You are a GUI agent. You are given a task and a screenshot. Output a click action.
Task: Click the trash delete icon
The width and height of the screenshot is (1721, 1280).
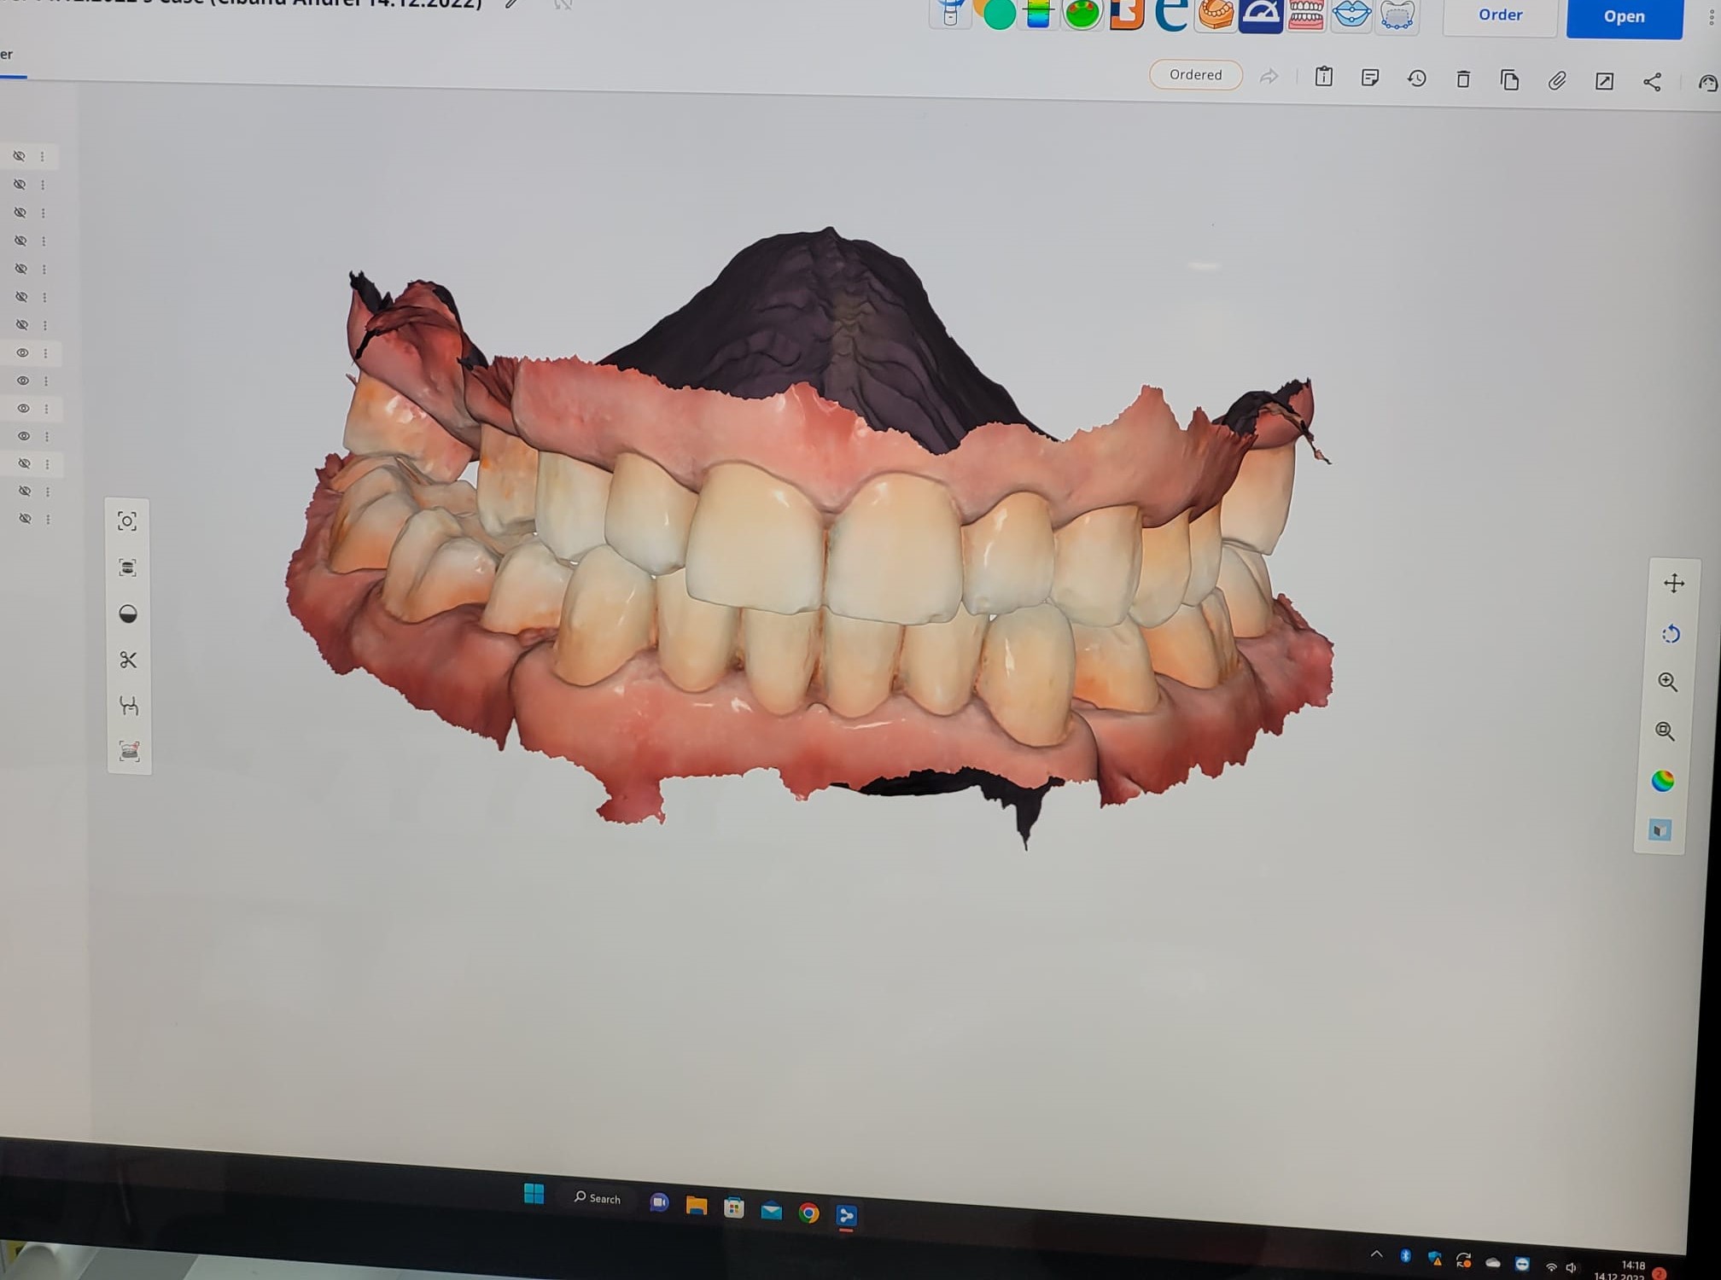click(1463, 79)
